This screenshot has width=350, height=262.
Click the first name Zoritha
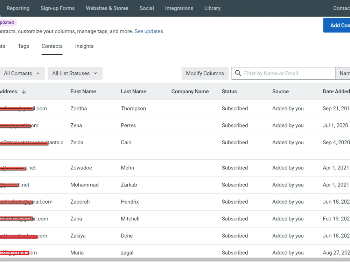78,109
